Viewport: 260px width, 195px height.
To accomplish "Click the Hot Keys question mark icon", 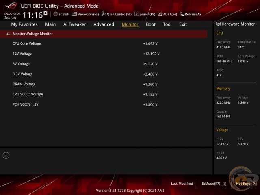I will pyautogui.click(x=253, y=184).
